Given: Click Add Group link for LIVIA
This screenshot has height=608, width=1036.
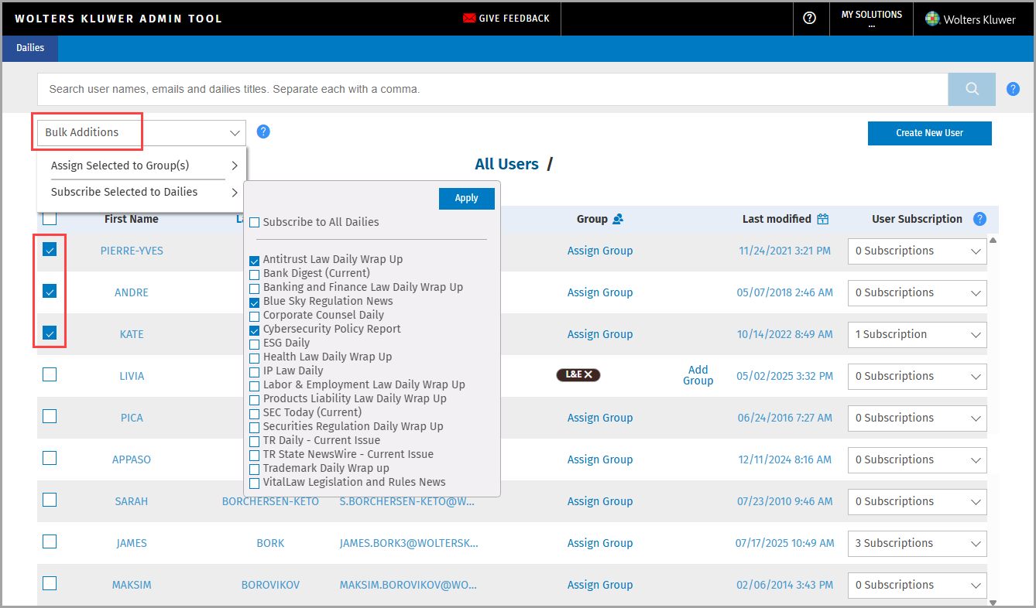Looking at the screenshot, I should 698,375.
